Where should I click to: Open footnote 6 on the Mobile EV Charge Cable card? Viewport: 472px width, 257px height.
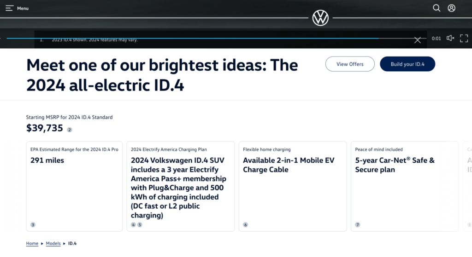click(x=245, y=224)
